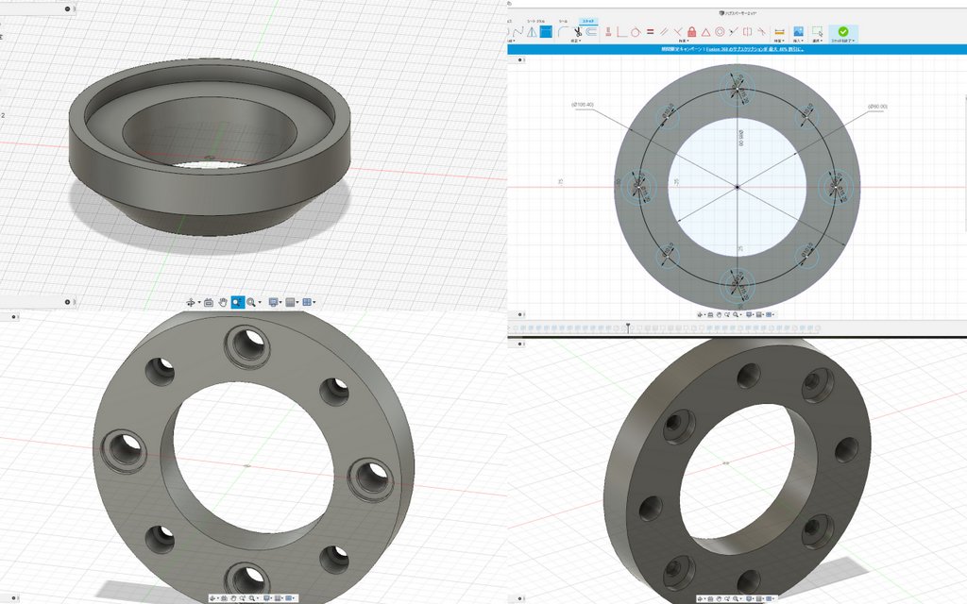Expand Zoom options dropdown in cup model view

(x=260, y=302)
